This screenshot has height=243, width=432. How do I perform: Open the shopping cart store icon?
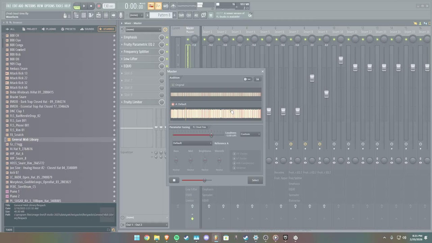click(211, 15)
